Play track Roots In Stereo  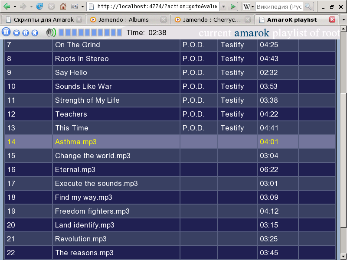[82, 58]
